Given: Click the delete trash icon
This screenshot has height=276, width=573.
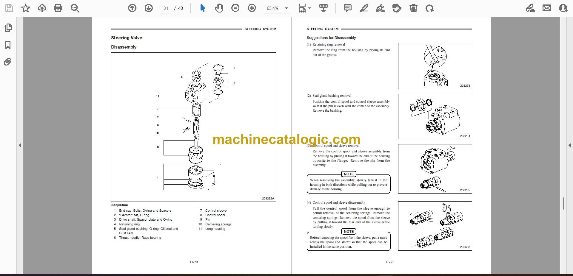Looking at the screenshot, I should click(x=413, y=8).
